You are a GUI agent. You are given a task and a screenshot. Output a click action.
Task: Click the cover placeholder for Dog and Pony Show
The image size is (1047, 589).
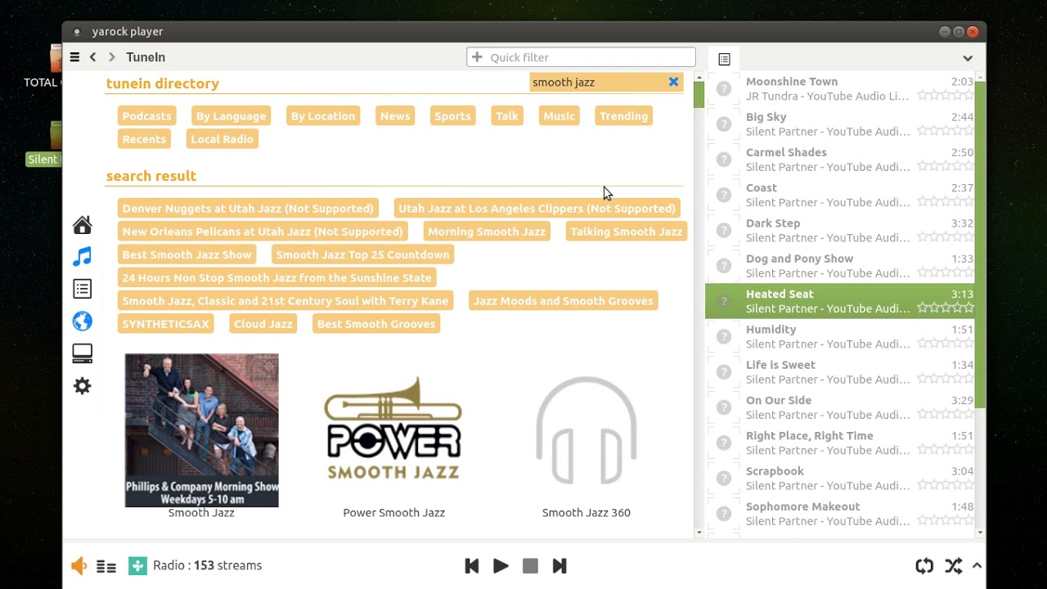(724, 265)
